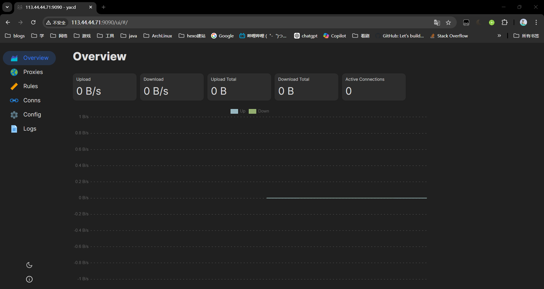Open the chatgpt bookmark
This screenshot has width=544, height=289.
point(306,36)
